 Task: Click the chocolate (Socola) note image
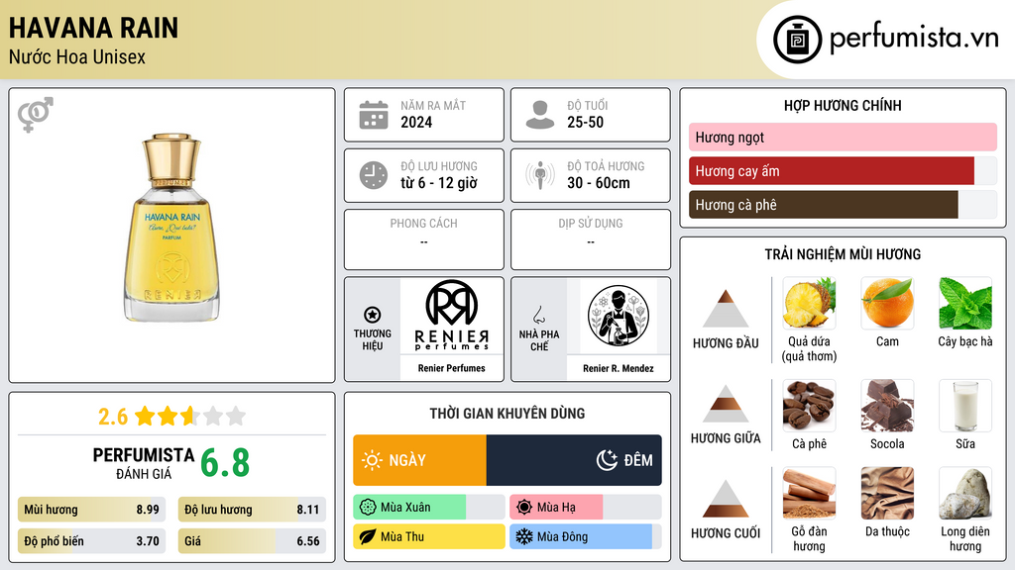click(x=887, y=405)
